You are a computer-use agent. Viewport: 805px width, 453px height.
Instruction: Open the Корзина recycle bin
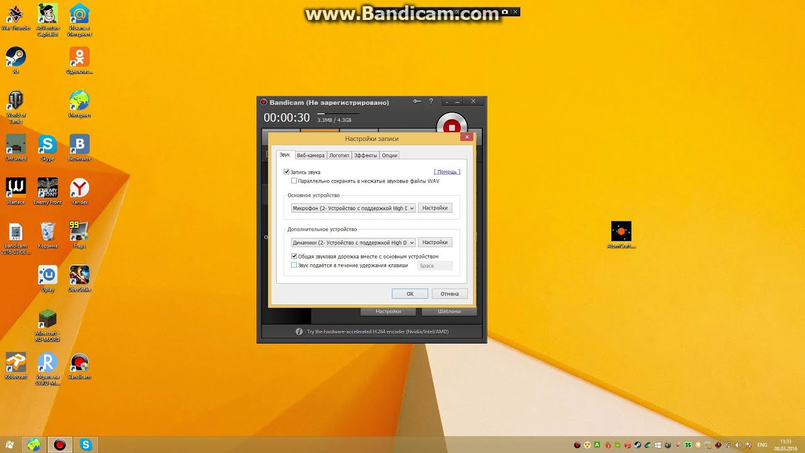(x=48, y=235)
